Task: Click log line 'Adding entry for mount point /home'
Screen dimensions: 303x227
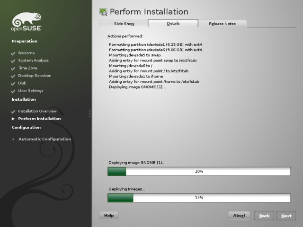Action: click(x=154, y=82)
